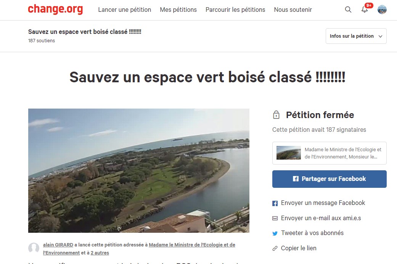Viewport: 397px width, 264px height.
Task: Open Lancer une pétition menu item
Action: tap(125, 10)
